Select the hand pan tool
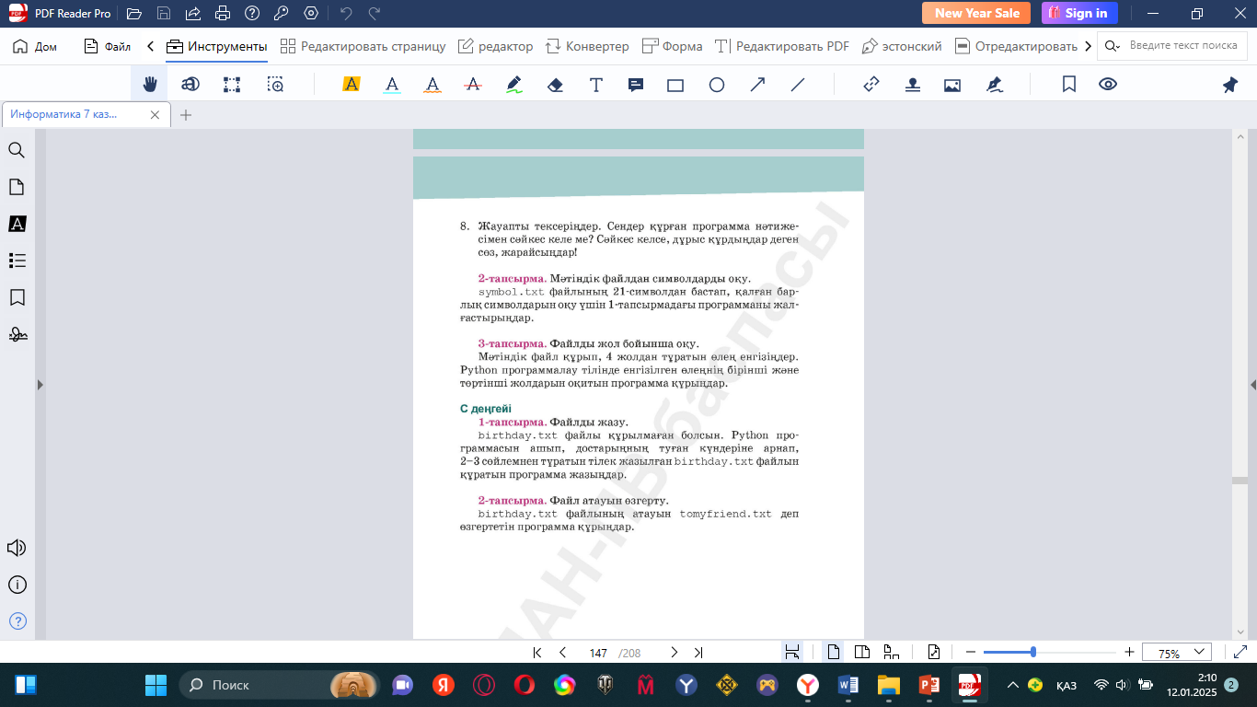The height and width of the screenshot is (707, 1257). (x=150, y=85)
